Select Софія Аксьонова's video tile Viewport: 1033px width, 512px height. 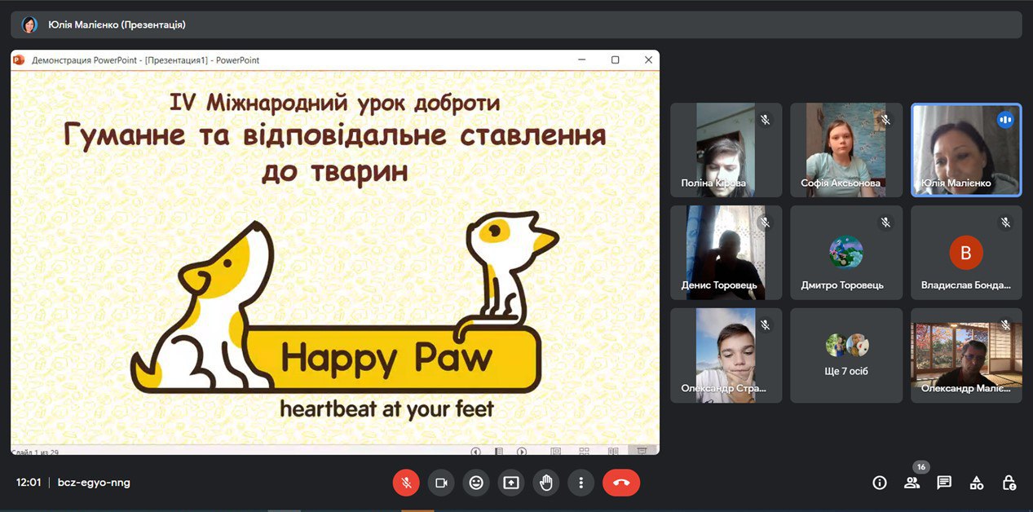[x=846, y=150]
